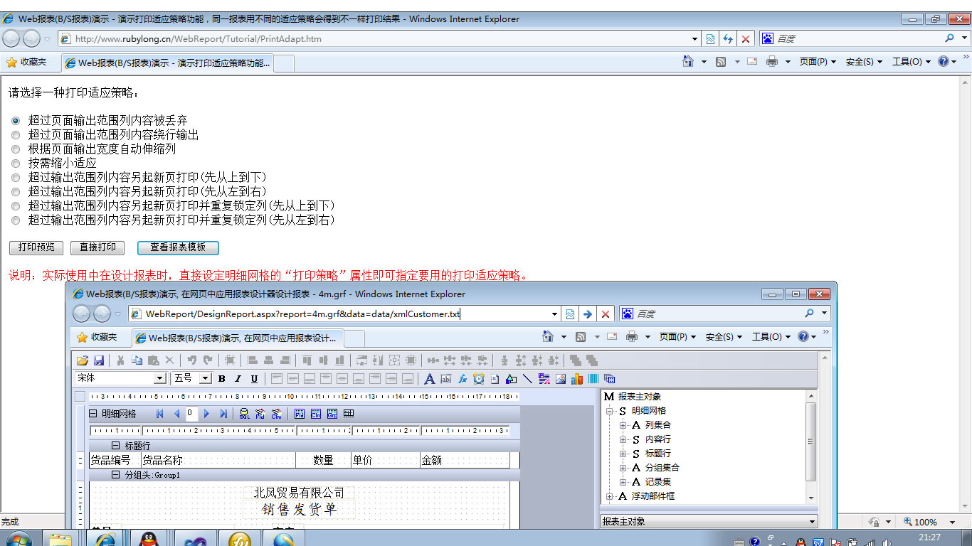Insert a chart using the bar chart icon
Screen dimensions: 972x546
click(577, 379)
